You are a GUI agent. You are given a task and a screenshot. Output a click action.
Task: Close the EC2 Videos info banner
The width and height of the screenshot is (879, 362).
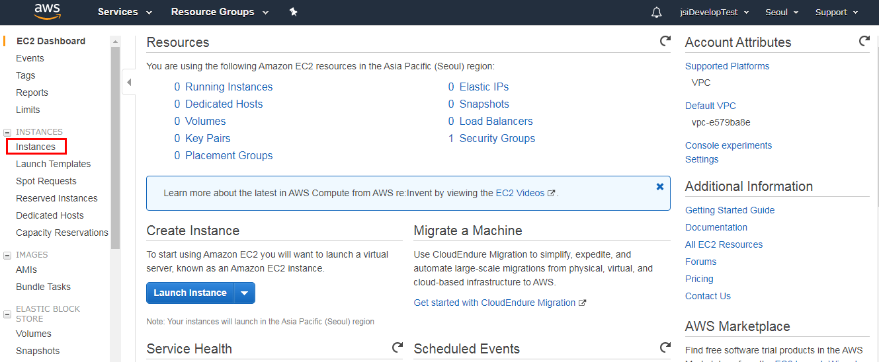[659, 187]
